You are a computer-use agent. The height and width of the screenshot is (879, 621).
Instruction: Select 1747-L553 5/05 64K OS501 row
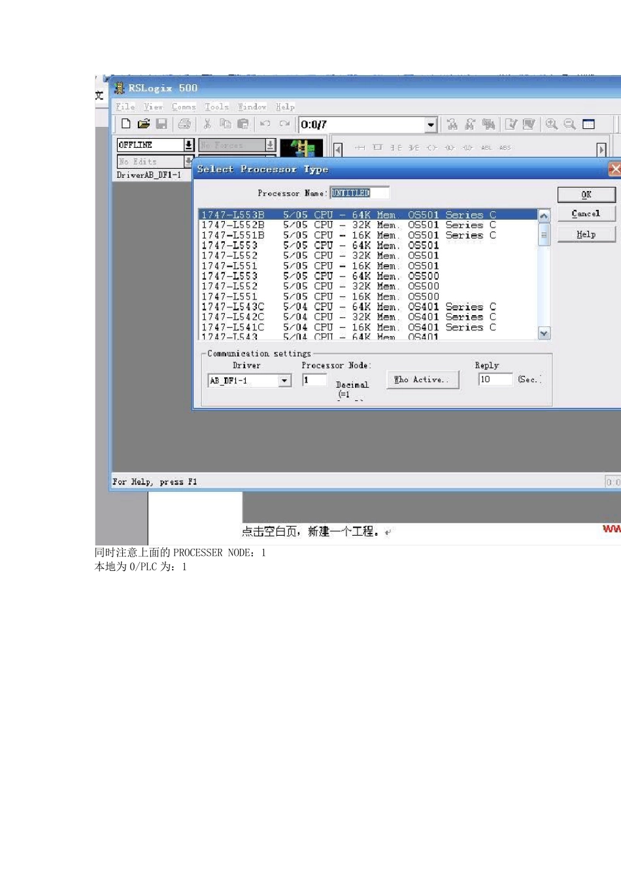click(367, 245)
